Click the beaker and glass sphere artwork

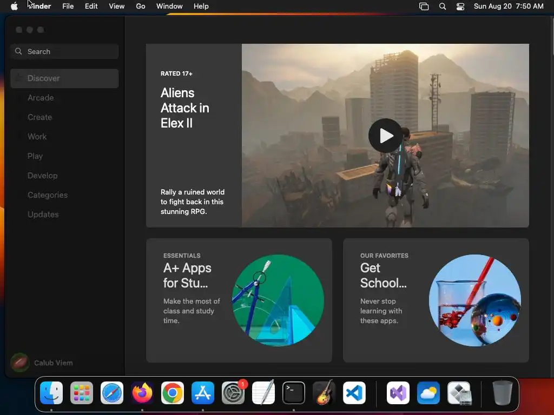click(475, 300)
